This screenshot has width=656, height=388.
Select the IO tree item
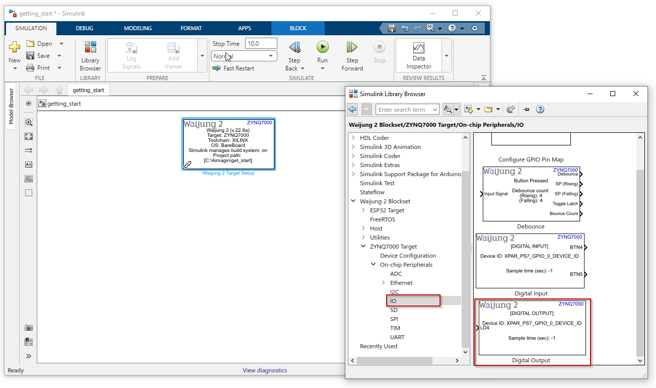(393, 301)
